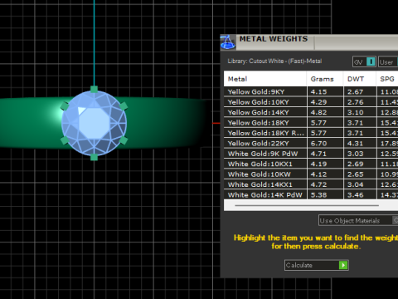Viewport: 398px width, 299px height.
Task: Select the Yellow Gold:22KY row
Action: 311,143
